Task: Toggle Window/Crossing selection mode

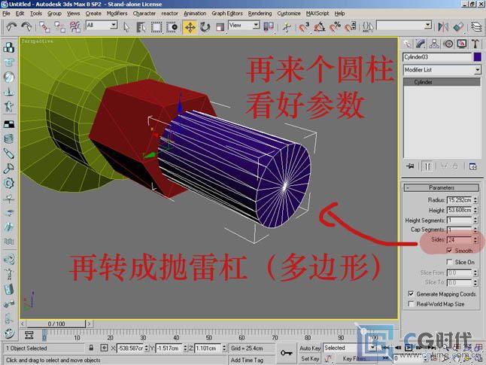Action: click(172, 27)
